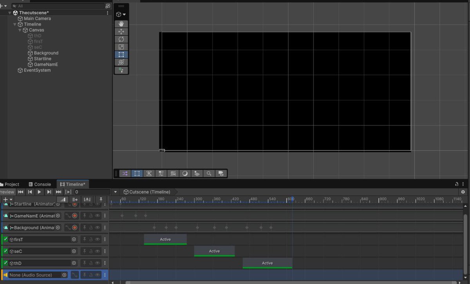Uncheck the firsT activation track checkbox

5,239
